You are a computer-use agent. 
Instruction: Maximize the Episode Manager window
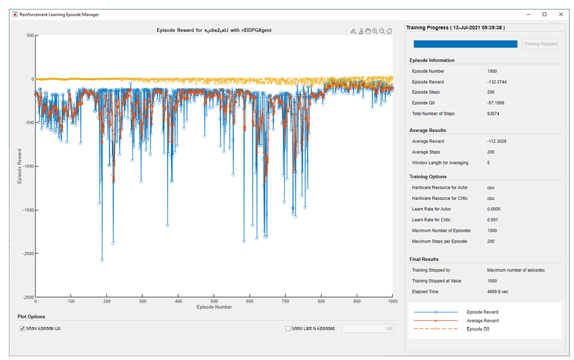pyautogui.click(x=543, y=13)
